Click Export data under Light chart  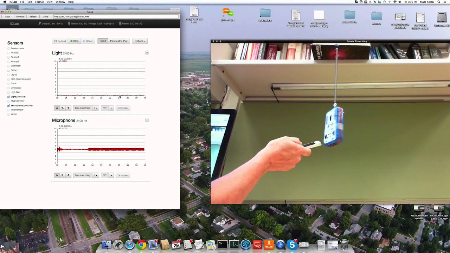[123, 108]
